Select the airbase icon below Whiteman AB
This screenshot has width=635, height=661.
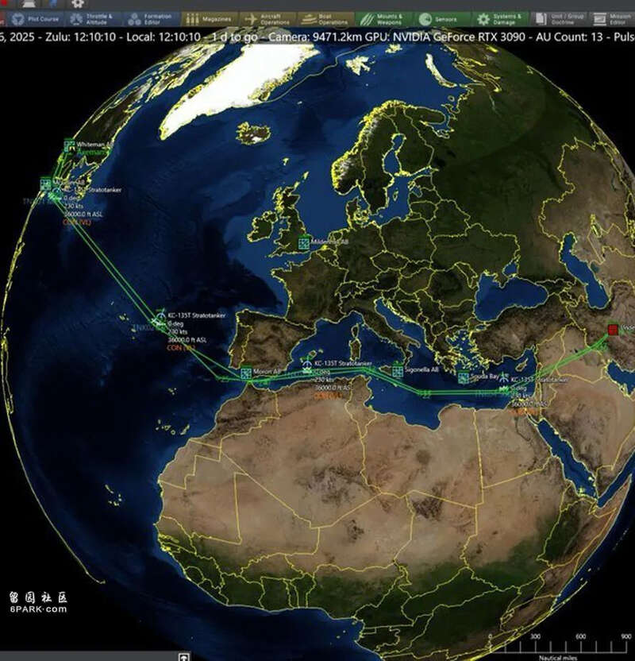(x=46, y=184)
